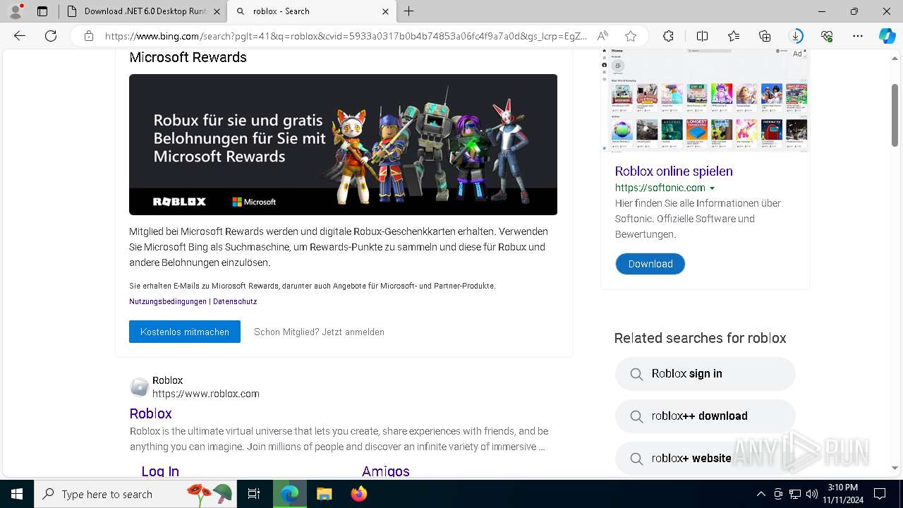Open a new tab with the plus icon
This screenshot has height=508, width=903.
click(x=409, y=11)
